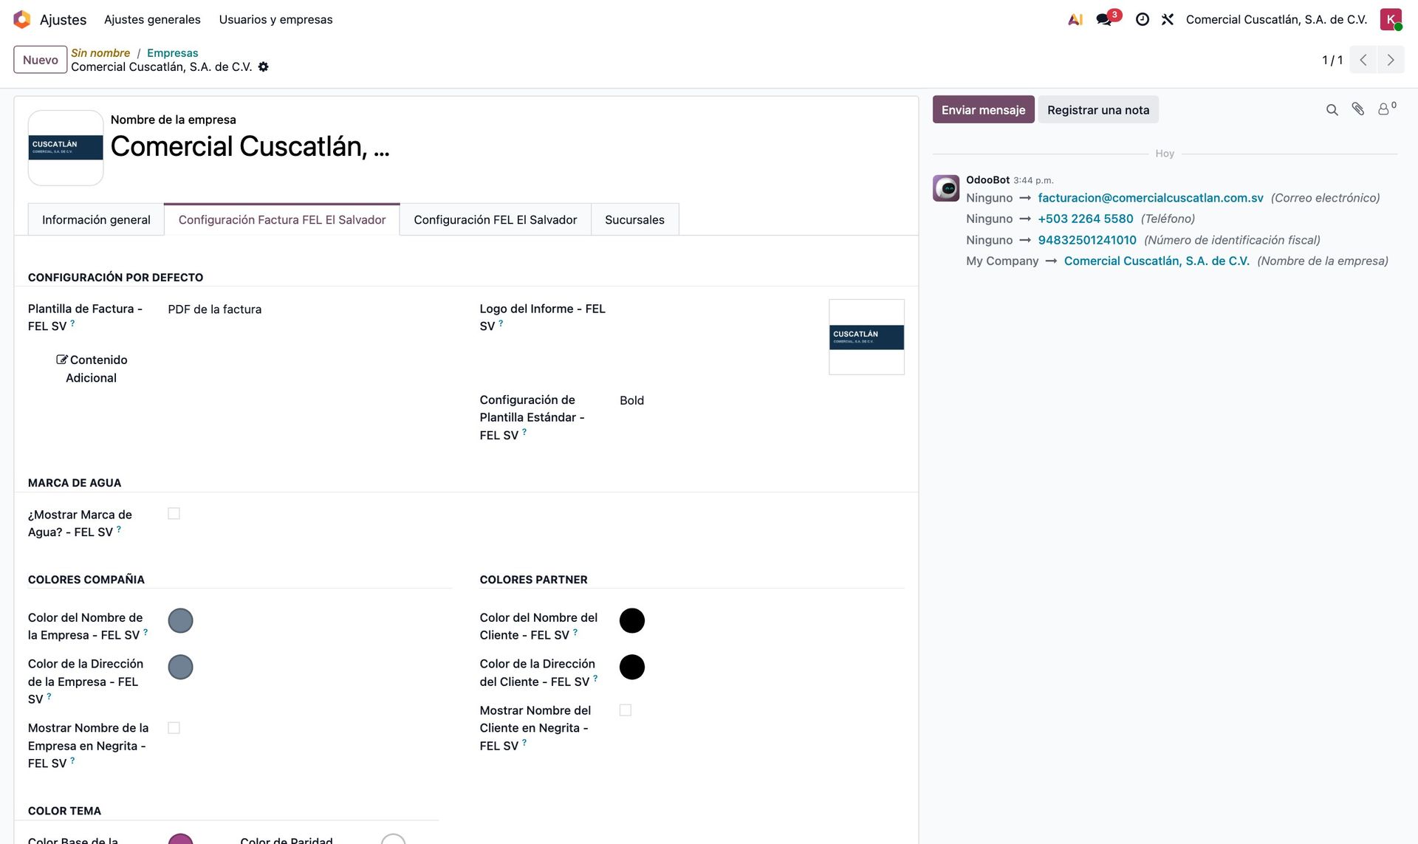Viewport: 1418px width, 844px height.
Task: Edit the company name field Comercial Cuscatlán
Action: pos(250,146)
